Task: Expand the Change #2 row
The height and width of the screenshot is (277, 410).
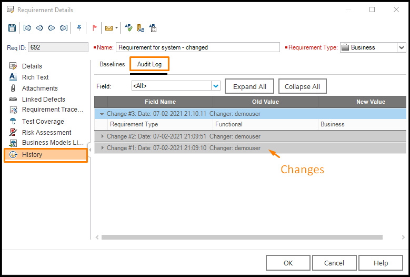Action: pos(102,136)
